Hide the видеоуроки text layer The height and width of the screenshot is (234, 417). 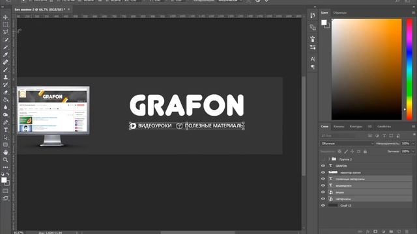323,186
